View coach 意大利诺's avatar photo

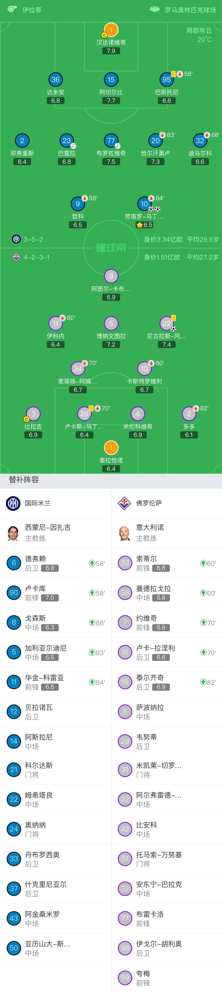coord(124,533)
